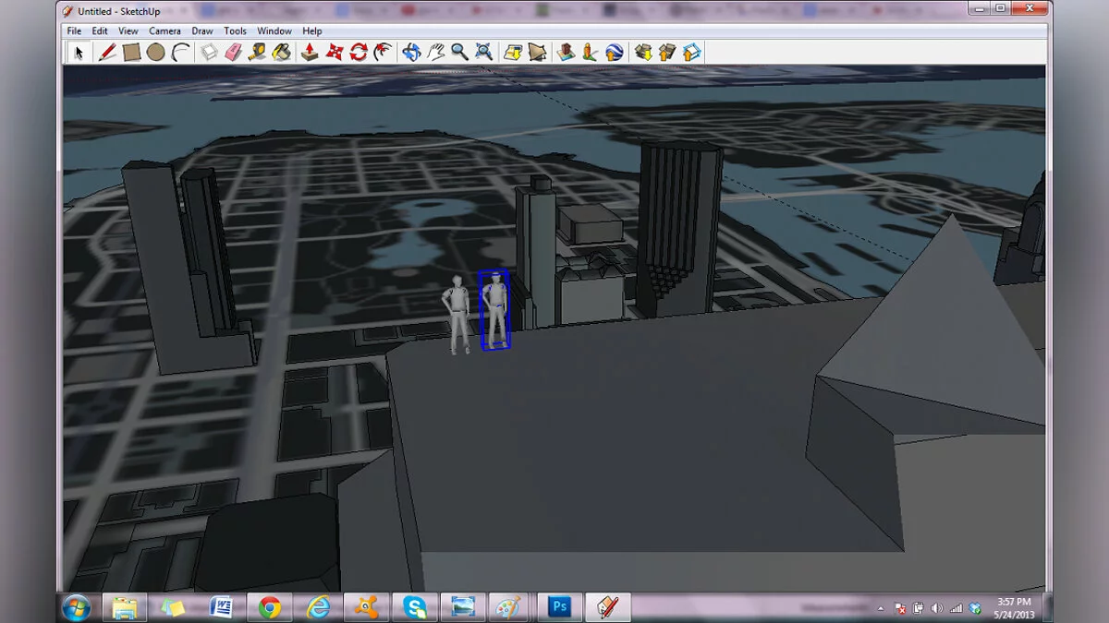This screenshot has height=623, width=1109.
Task: Select the Paint Bucket tool
Action: pyautogui.click(x=281, y=53)
